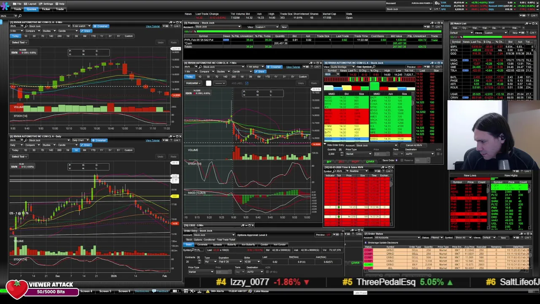Open the options Type Put dropdown
This screenshot has height=304, width=540.
(211, 261)
